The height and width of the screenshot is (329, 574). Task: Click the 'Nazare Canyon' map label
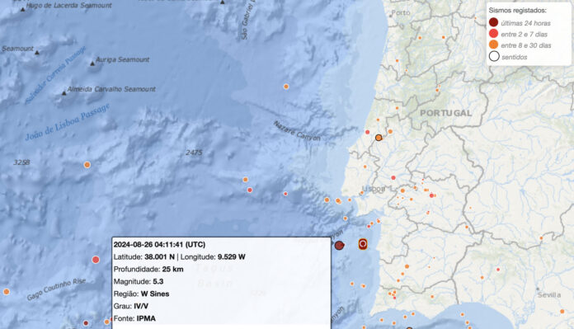297,131
